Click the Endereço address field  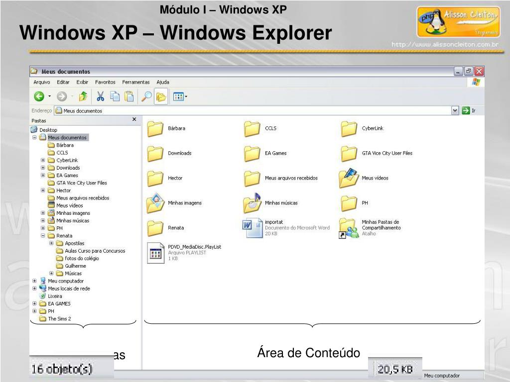coord(253,111)
